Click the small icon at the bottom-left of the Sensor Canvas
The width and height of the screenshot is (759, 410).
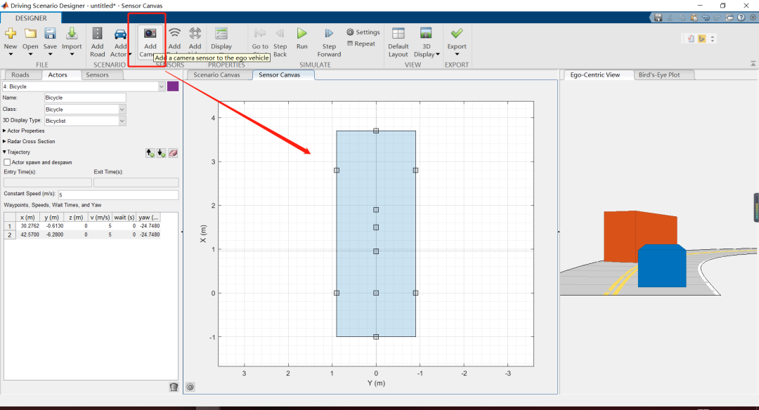190,387
